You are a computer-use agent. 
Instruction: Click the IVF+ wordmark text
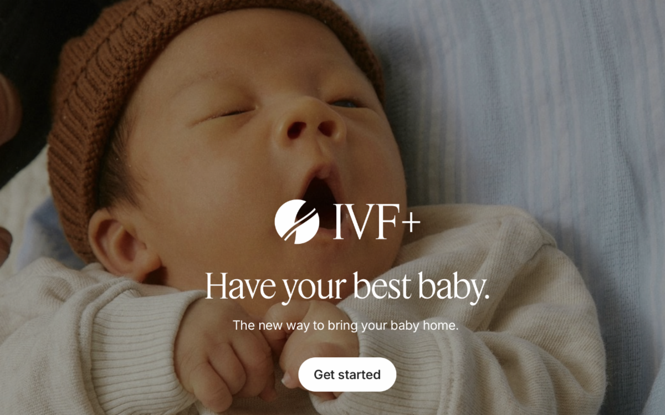click(376, 222)
